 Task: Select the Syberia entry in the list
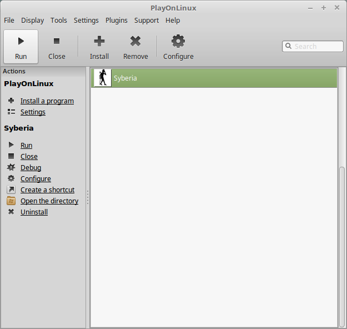click(214, 78)
